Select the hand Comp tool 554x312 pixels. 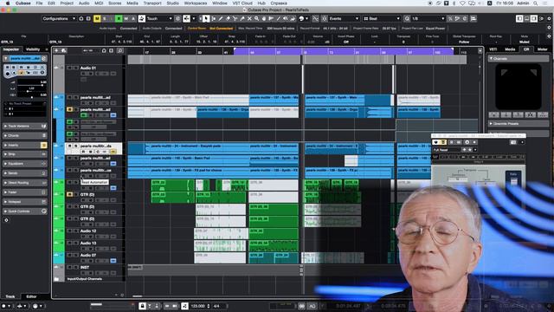click(x=263, y=18)
